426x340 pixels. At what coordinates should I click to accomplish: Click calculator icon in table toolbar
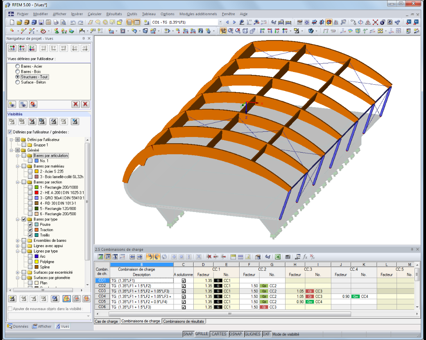coord(288,257)
